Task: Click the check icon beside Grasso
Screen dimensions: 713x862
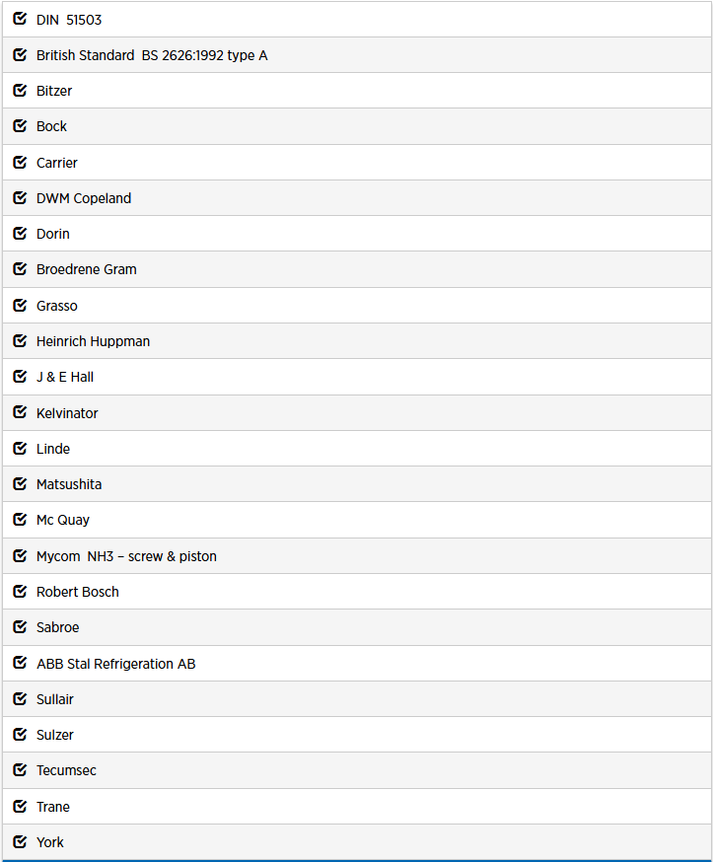Action: pos(20,305)
